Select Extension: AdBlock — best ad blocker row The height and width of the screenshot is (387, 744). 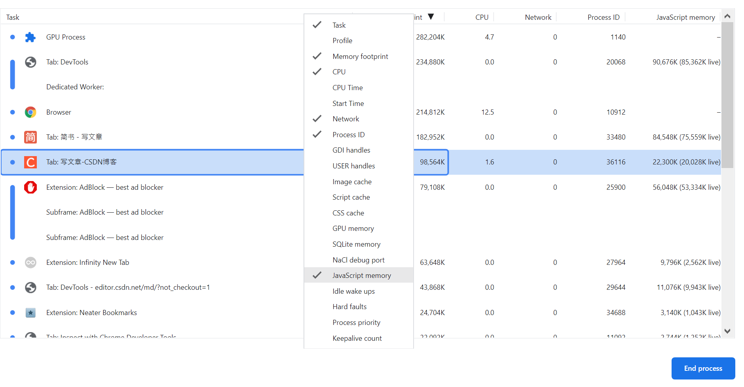tap(361, 187)
